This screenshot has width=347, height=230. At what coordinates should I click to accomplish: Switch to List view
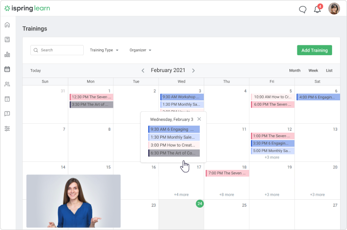point(329,71)
